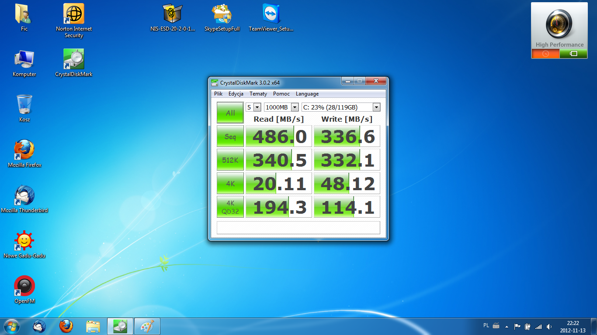This screenshot has width=597, height=335.
Task: Open the Komputer desktop icon
Action: click(x=24, y=63)
